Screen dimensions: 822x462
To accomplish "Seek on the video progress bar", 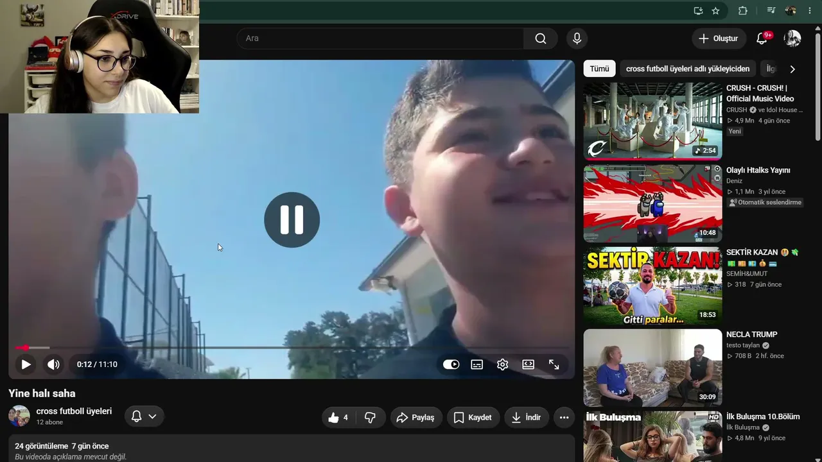I will pyautogui.click(x=292, y=348).
